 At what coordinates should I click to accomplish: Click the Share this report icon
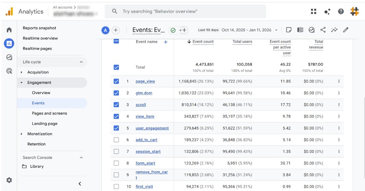[323, 30]
